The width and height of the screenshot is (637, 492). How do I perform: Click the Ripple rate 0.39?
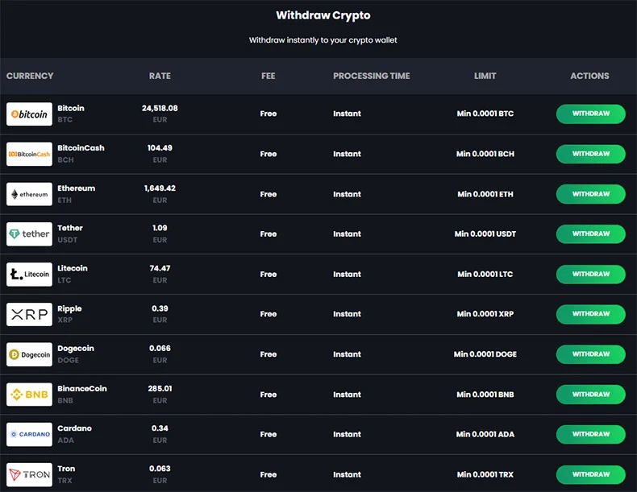(160, 308)
